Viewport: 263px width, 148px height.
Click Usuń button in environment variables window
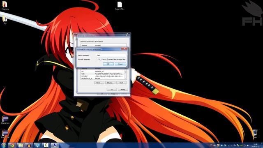[x=121, y=83]
